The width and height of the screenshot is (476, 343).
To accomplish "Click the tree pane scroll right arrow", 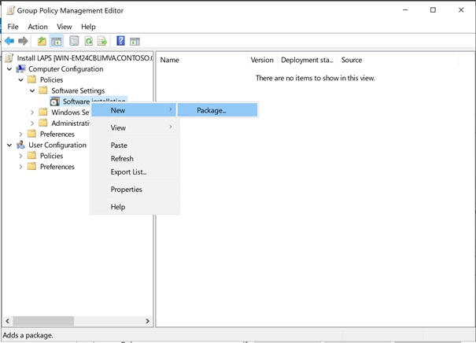I will [148, 321].
